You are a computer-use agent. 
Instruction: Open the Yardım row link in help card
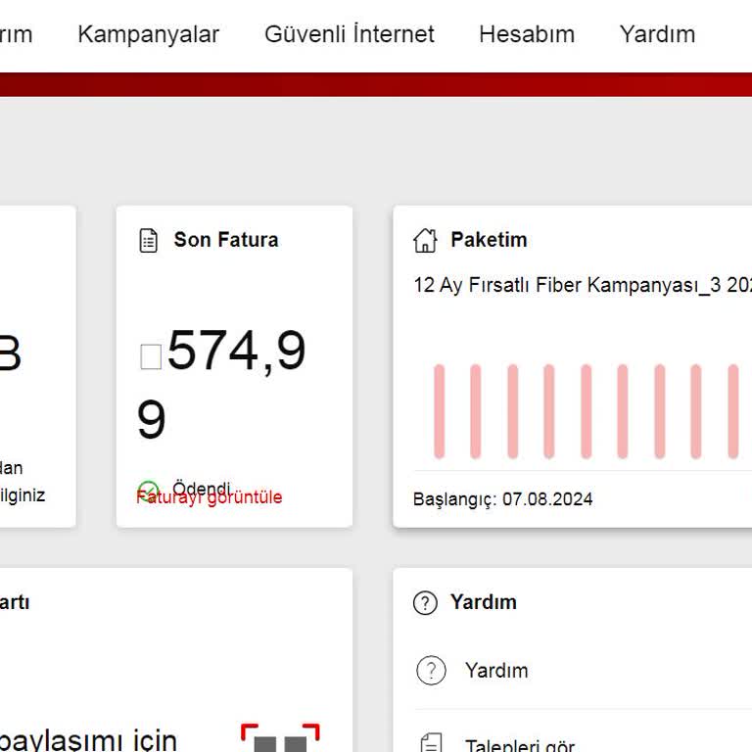pos(496,671)
